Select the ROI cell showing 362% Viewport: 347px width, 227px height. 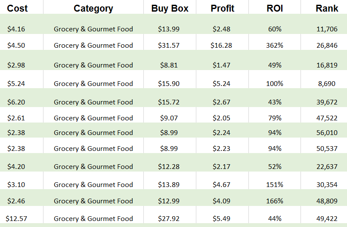[274, 46]
